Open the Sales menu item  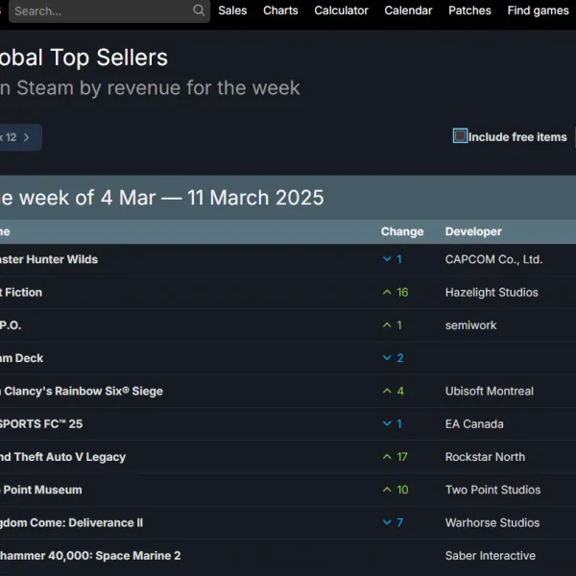pos(232,11)
